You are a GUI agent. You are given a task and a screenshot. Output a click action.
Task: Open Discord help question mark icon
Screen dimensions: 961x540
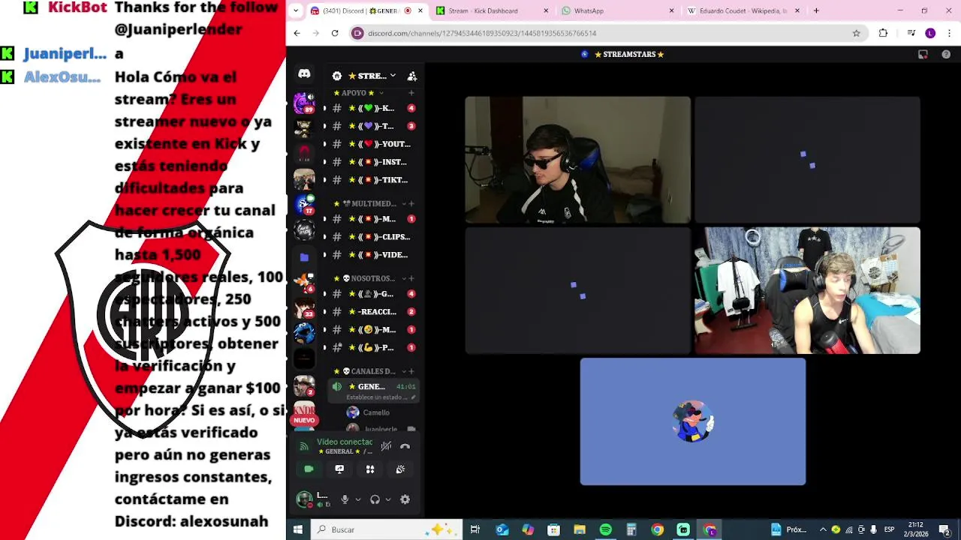tap(946, 54)
